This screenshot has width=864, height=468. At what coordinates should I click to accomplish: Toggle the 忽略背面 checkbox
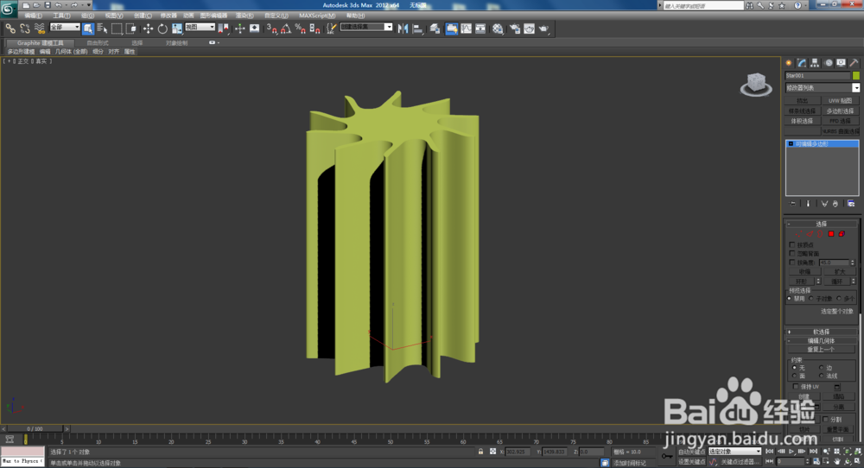point(793,253)
